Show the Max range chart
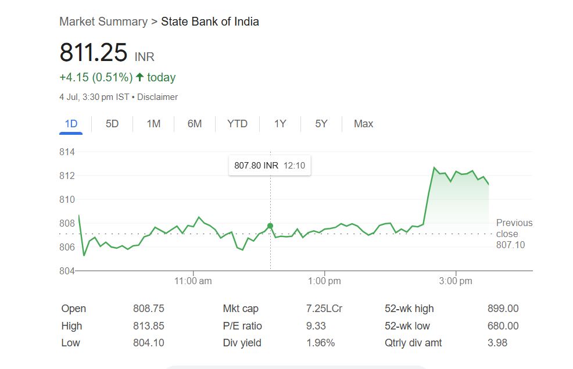This screenshot has width=573, height=369. coord(363,124)
